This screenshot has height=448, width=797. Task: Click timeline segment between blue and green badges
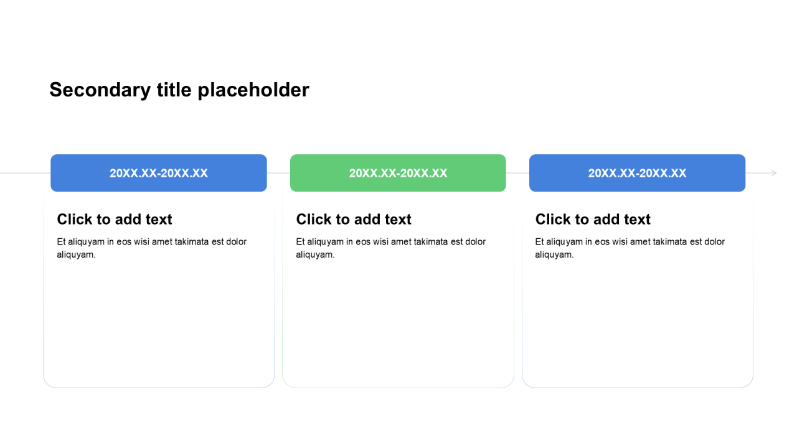[x=278, y=173]
